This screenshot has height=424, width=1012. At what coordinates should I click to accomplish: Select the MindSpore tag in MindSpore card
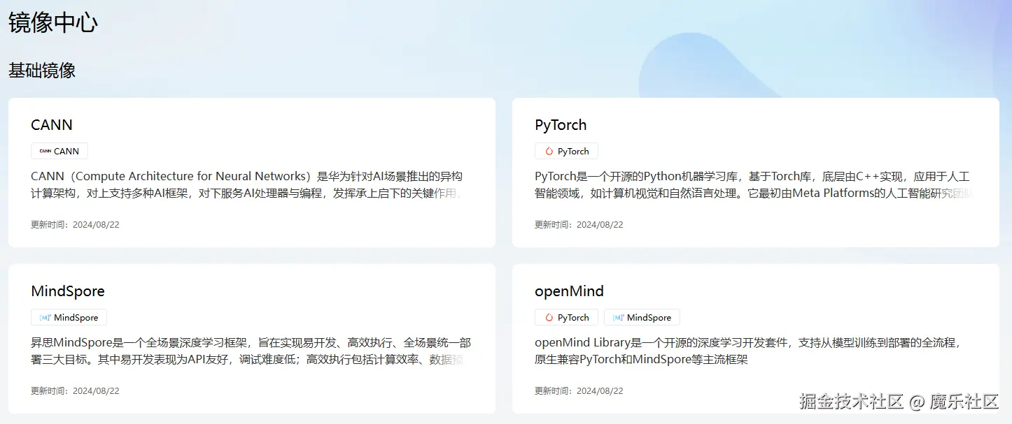tap(69, 317)
